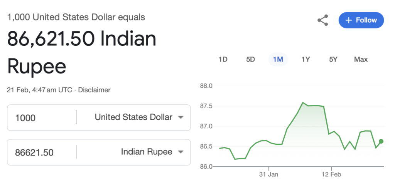Image resolution: width=395 pixels, height=184 pixels.
Task: Open the Indian Rupee currency selector
Action: (147, 152)
